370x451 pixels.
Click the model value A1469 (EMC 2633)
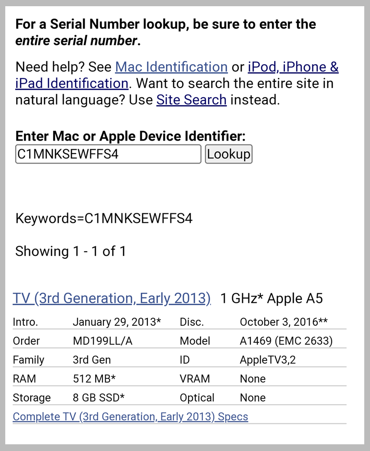click(286, 341)
